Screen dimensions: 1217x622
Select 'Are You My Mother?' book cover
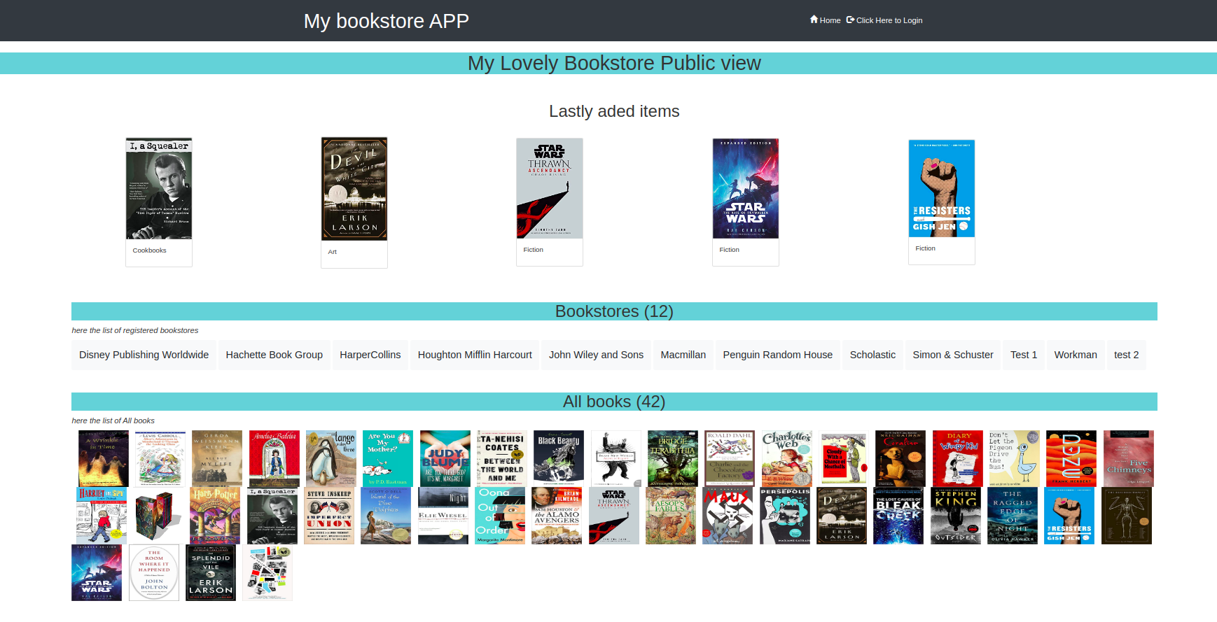pos(388,458)
